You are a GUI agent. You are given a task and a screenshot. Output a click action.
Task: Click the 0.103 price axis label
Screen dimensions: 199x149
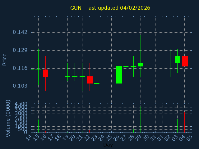(20, 86)
